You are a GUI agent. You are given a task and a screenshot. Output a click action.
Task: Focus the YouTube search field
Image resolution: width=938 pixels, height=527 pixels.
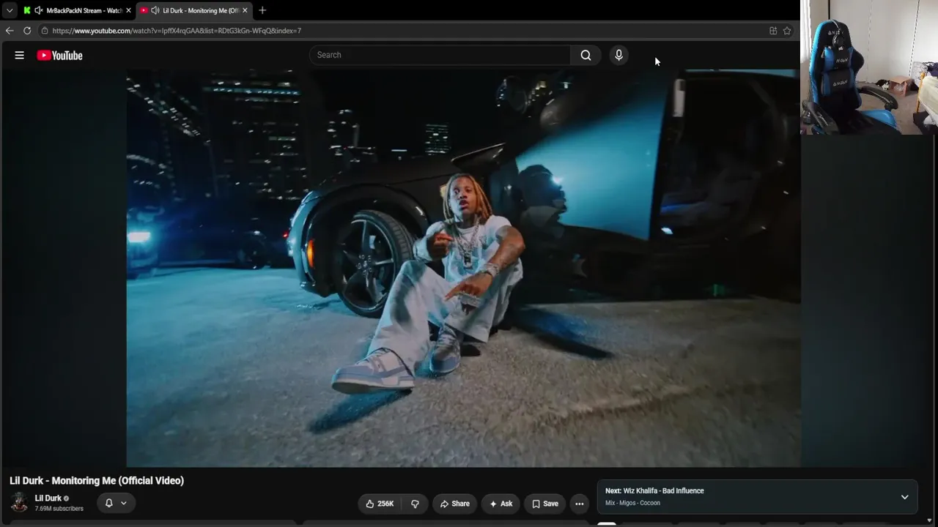(x=440, y=55)
